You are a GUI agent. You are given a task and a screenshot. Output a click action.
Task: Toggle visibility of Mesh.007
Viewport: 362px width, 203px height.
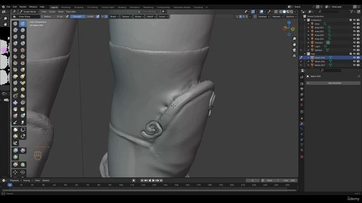point(354,65)
